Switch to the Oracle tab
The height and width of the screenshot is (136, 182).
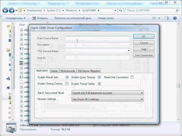[54, 71]
